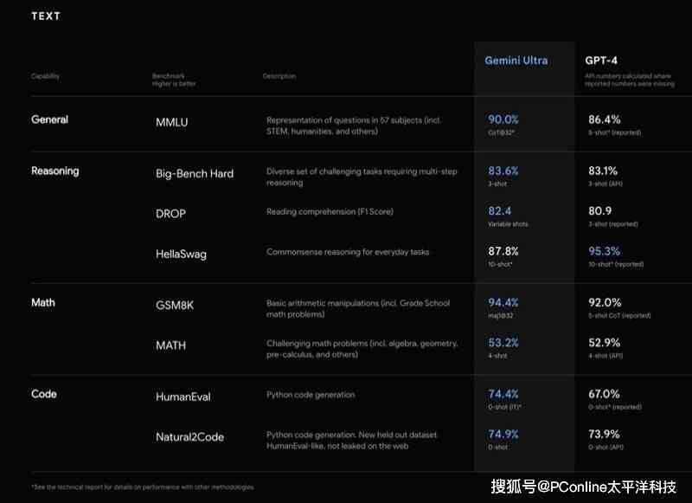The width and height of the screenshot is (692, 503).
Task: Select the Gemini Ultra column header
Action: coord(516,61)
